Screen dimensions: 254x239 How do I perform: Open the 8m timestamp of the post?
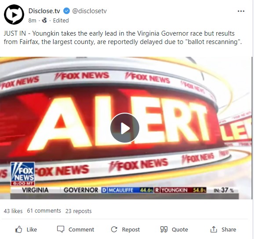(x=32, y=20)
